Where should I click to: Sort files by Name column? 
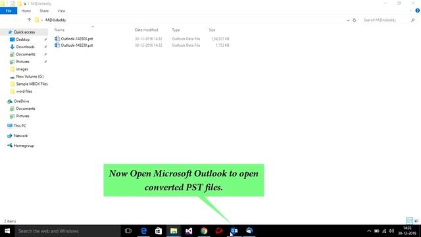59,30
